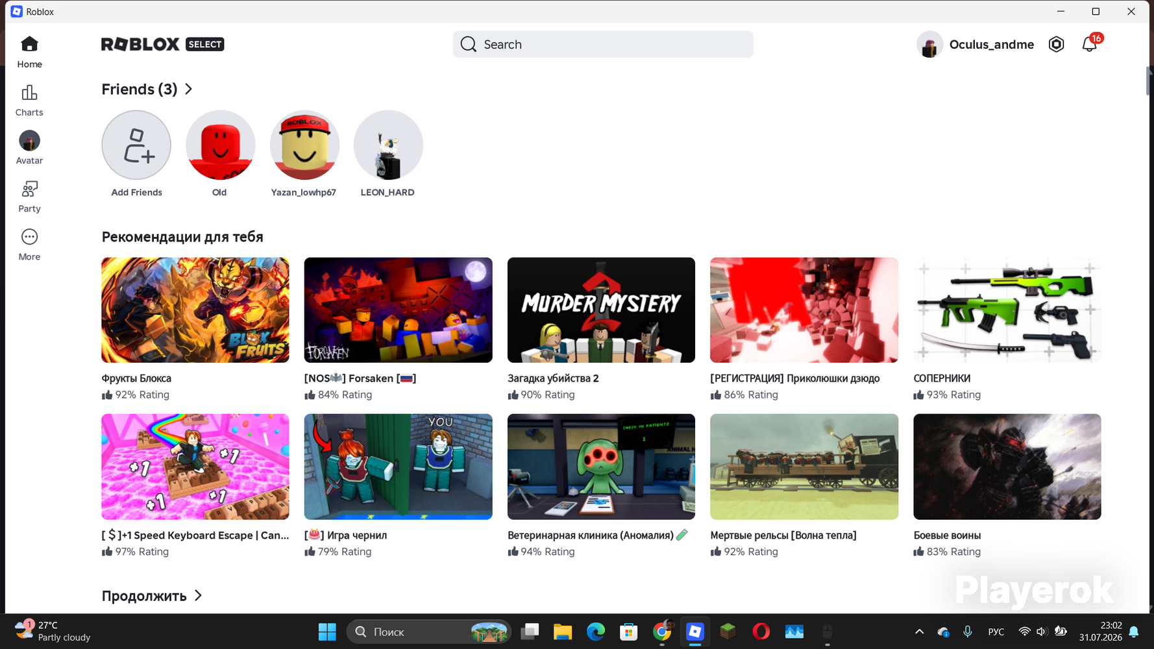Expand the Продолжить section chevron
The image size is (1154, 649).
tap(199, 595)
